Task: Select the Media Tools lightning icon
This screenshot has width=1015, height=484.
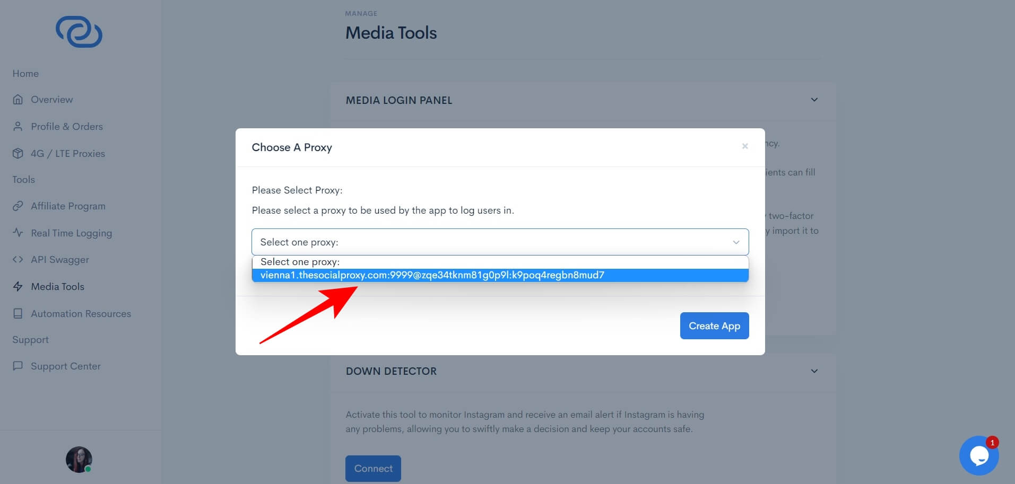Action: (18, 286)
